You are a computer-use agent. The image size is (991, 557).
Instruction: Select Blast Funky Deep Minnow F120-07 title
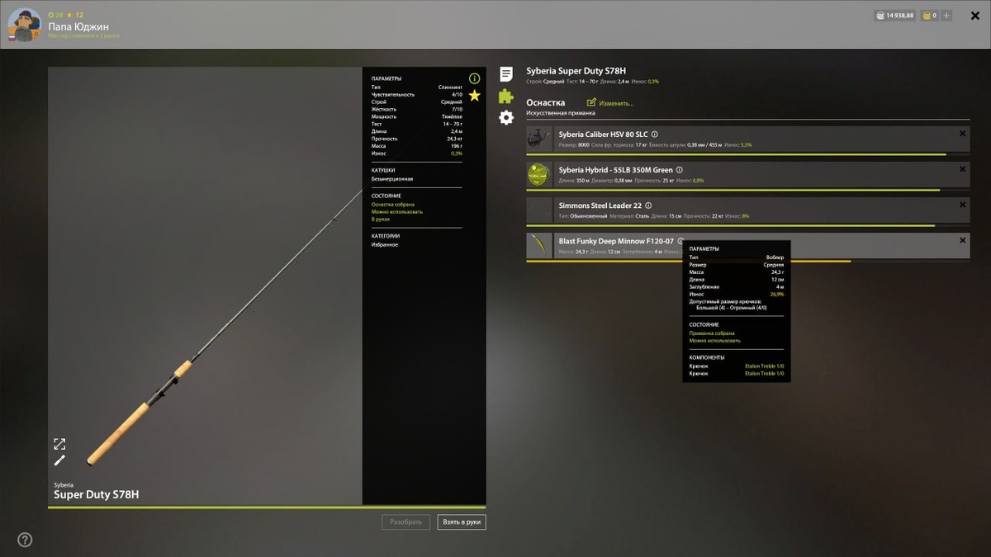pyautogui.click(x=616, y=241)
